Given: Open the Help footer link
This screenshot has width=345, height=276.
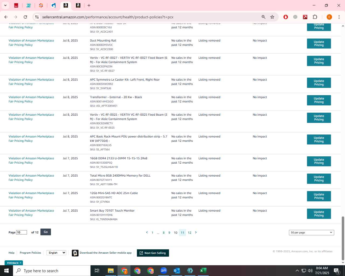Looking at the screenshot, I should (x=11, y=253).
